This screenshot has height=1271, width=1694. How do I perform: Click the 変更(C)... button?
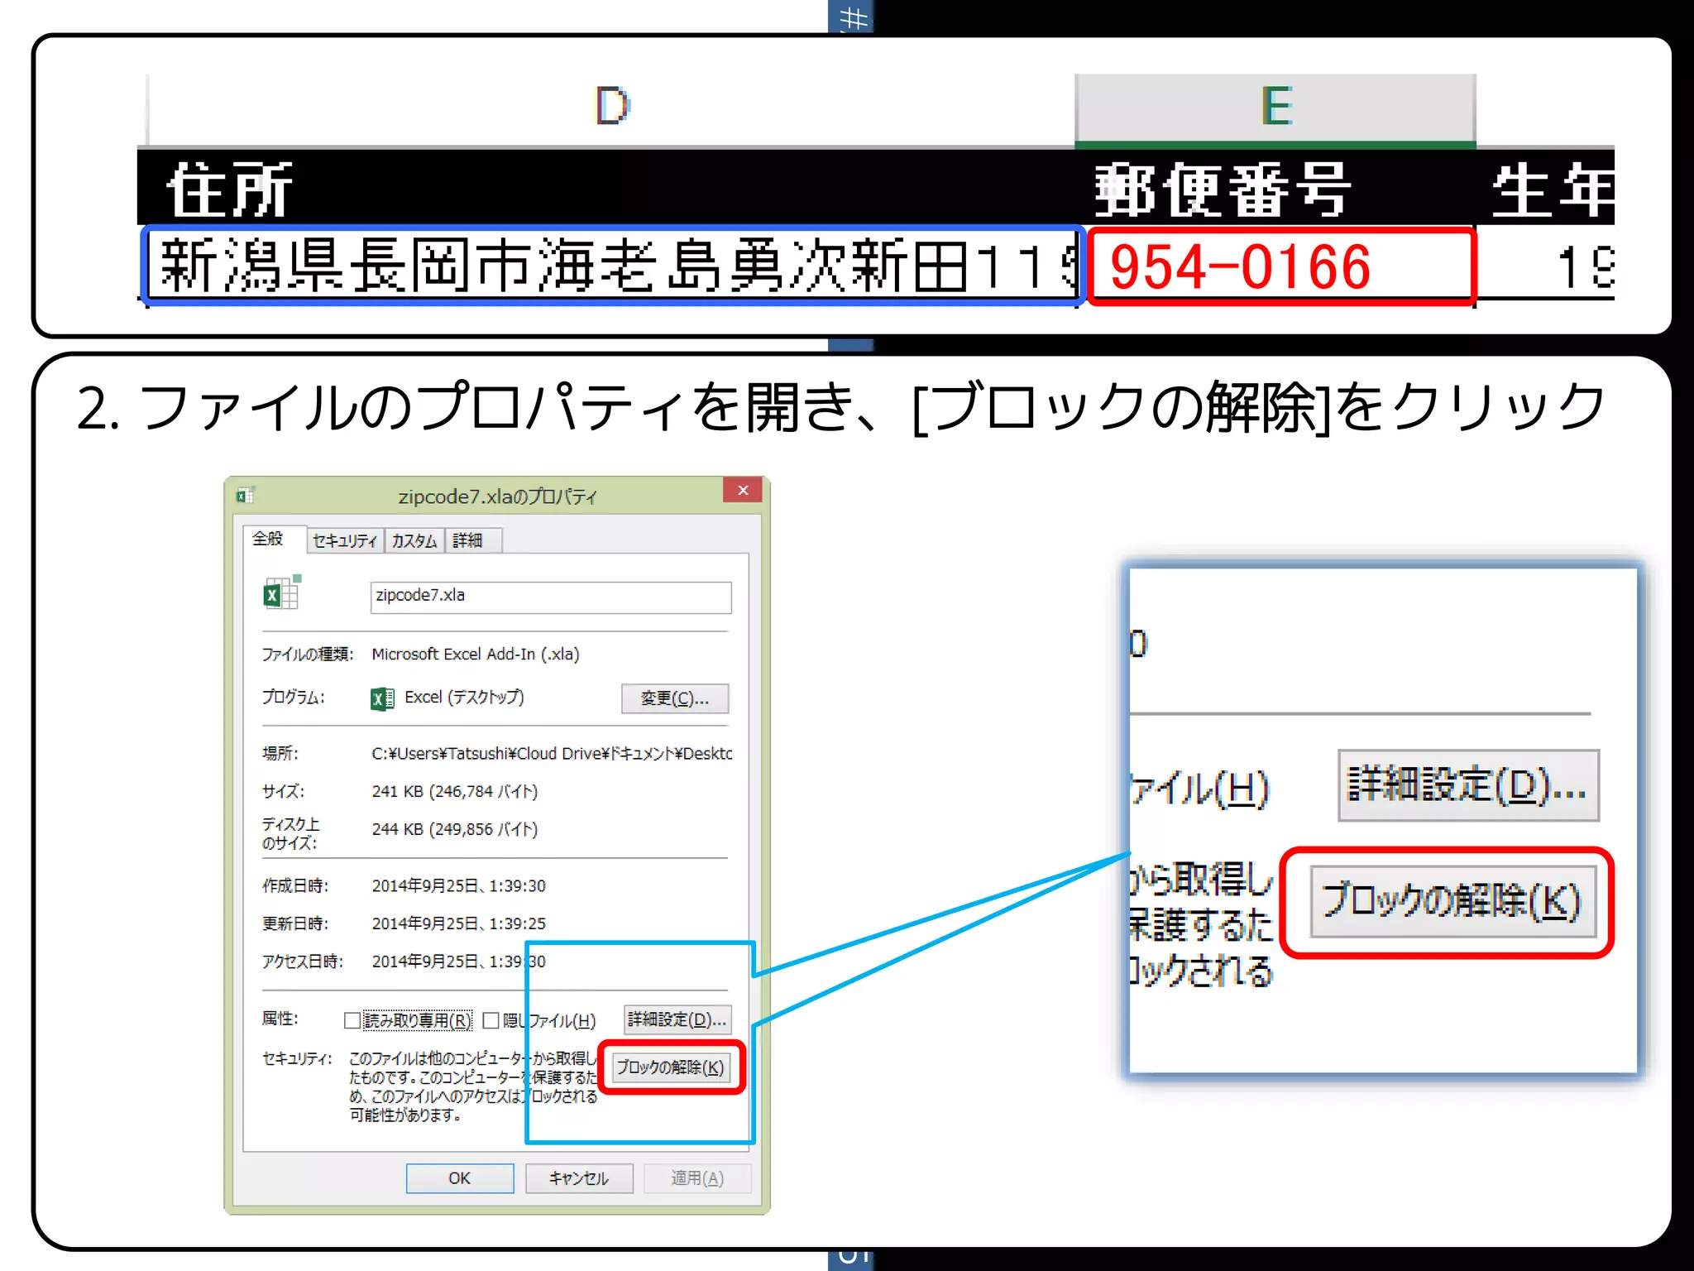(675, 698)
